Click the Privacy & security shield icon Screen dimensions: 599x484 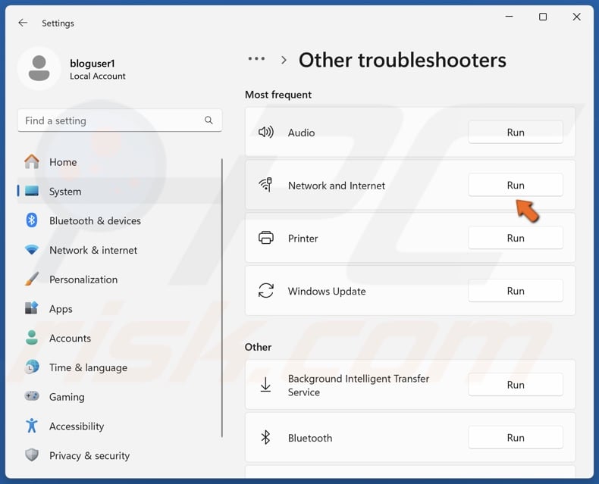coord(32,454)
